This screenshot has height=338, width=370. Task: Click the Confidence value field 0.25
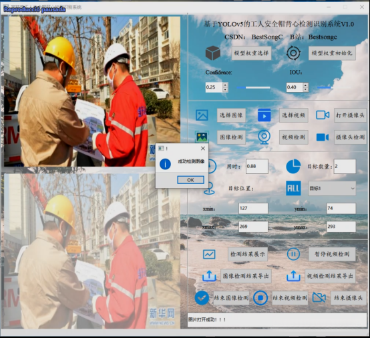(214, 87)
